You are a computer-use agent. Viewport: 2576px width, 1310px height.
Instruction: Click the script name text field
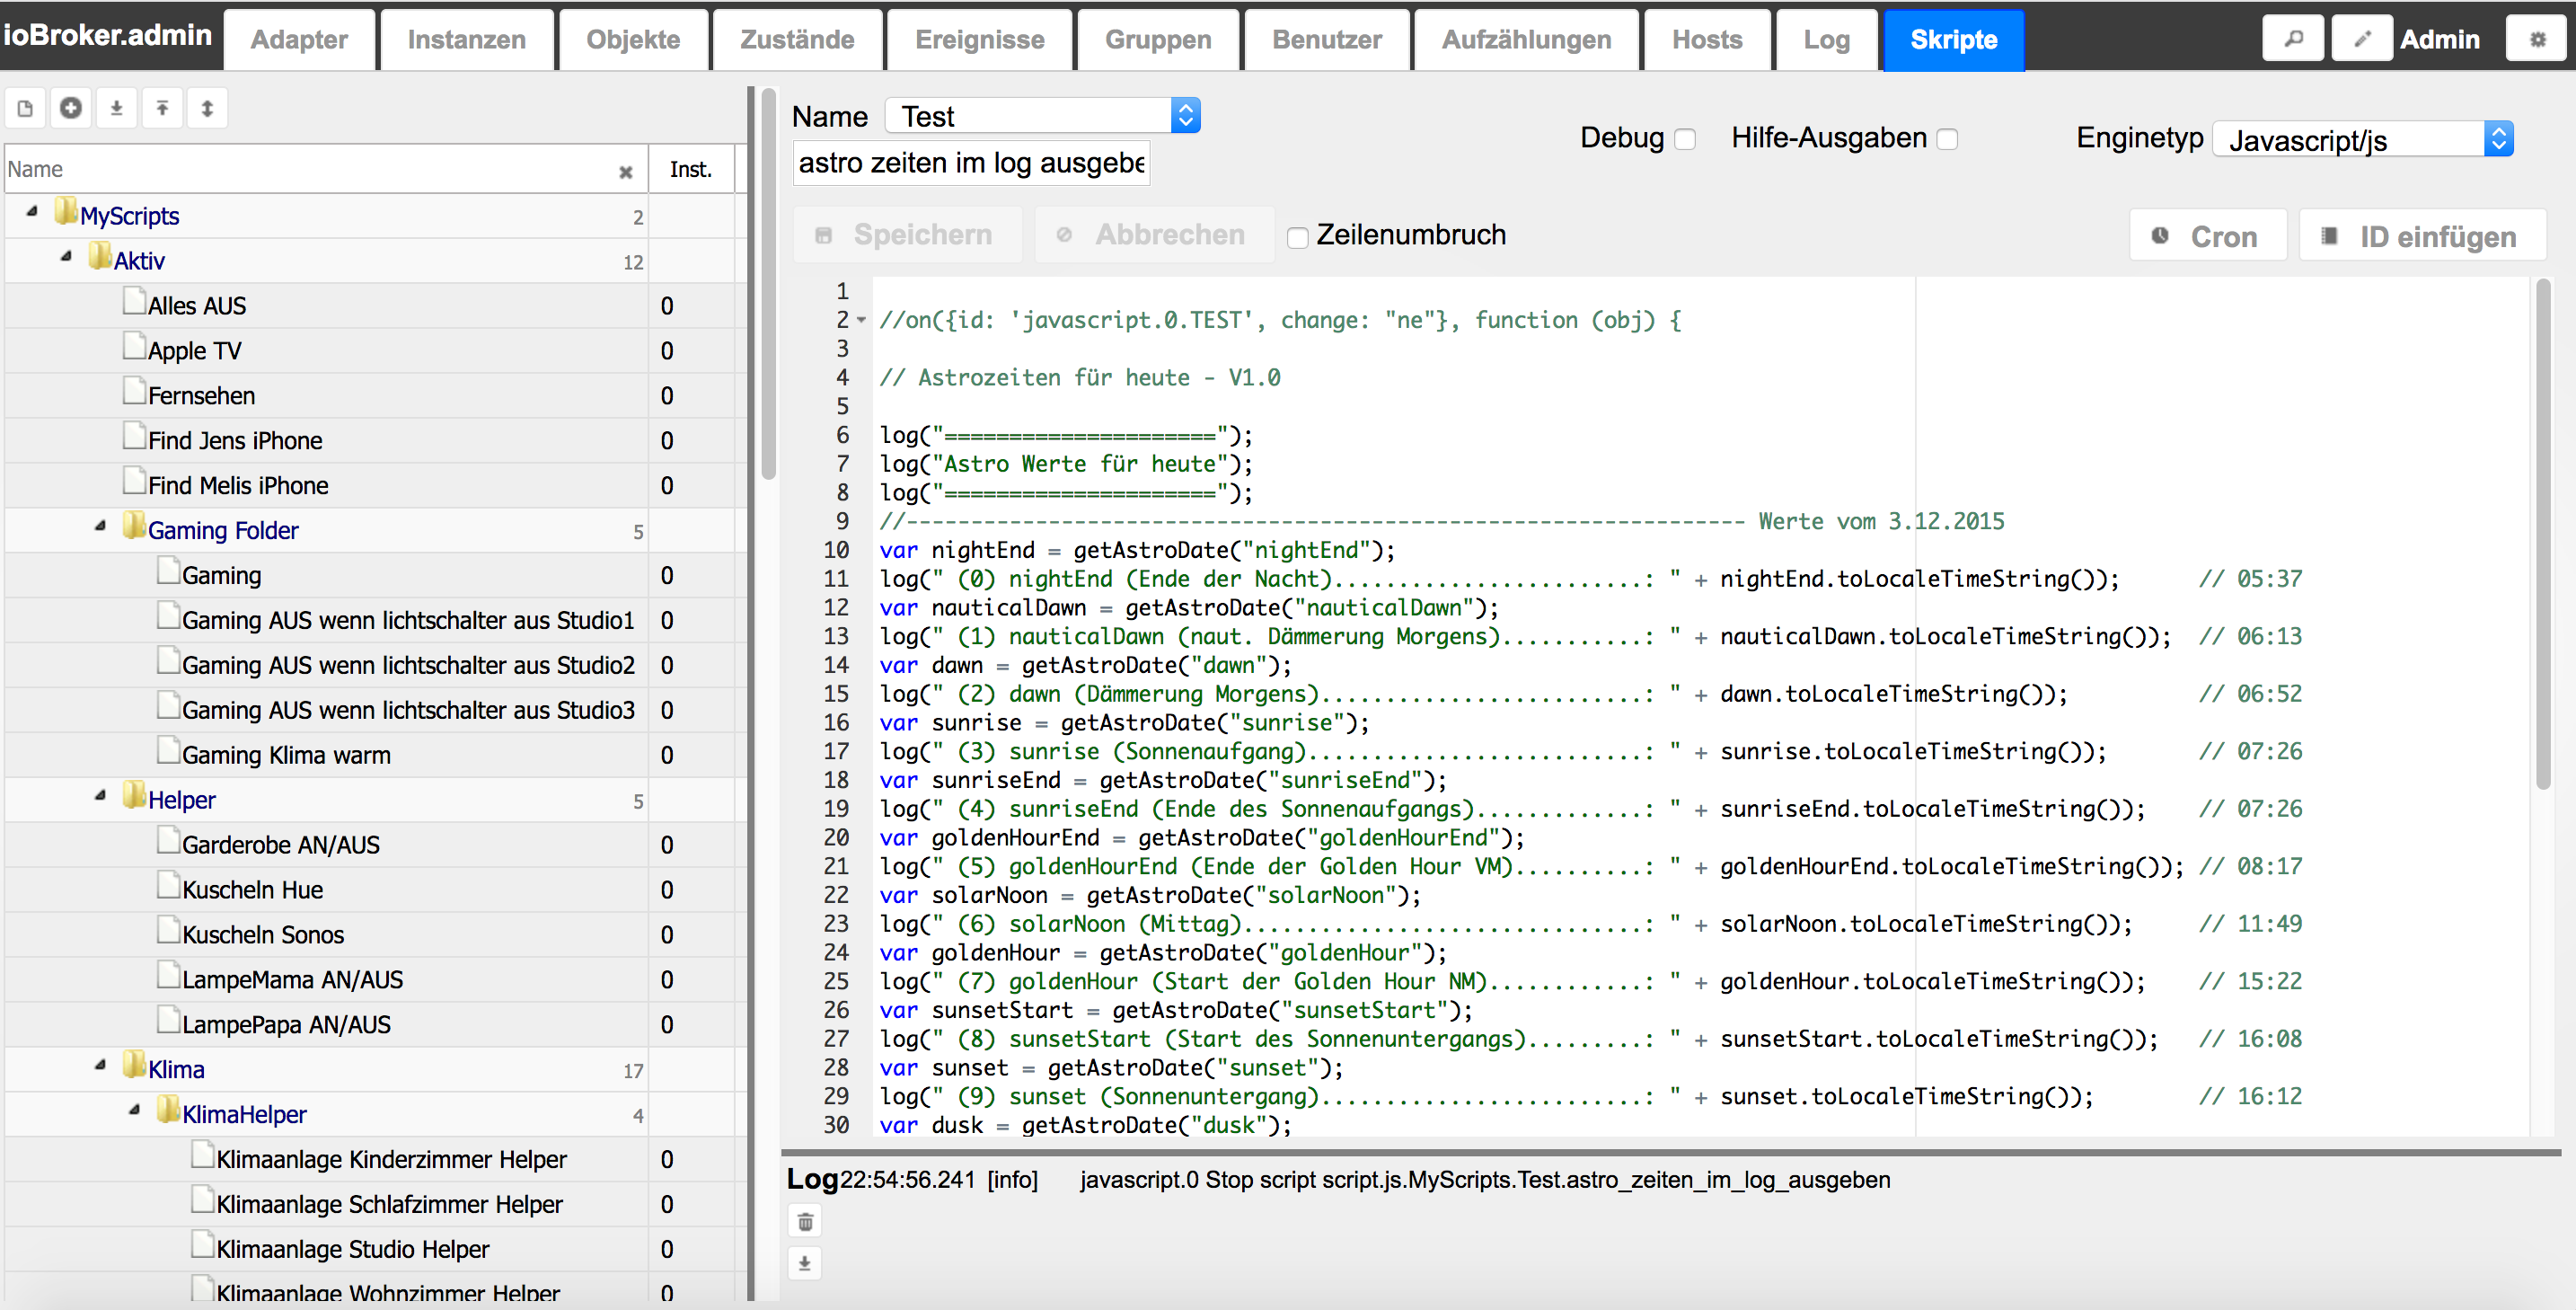tap(971, 163)
